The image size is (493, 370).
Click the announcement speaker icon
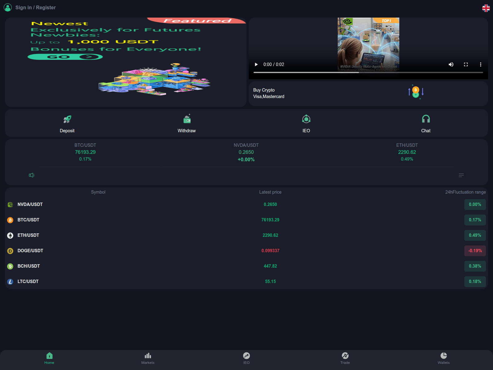pyautogui.click(x=31, y=175)
